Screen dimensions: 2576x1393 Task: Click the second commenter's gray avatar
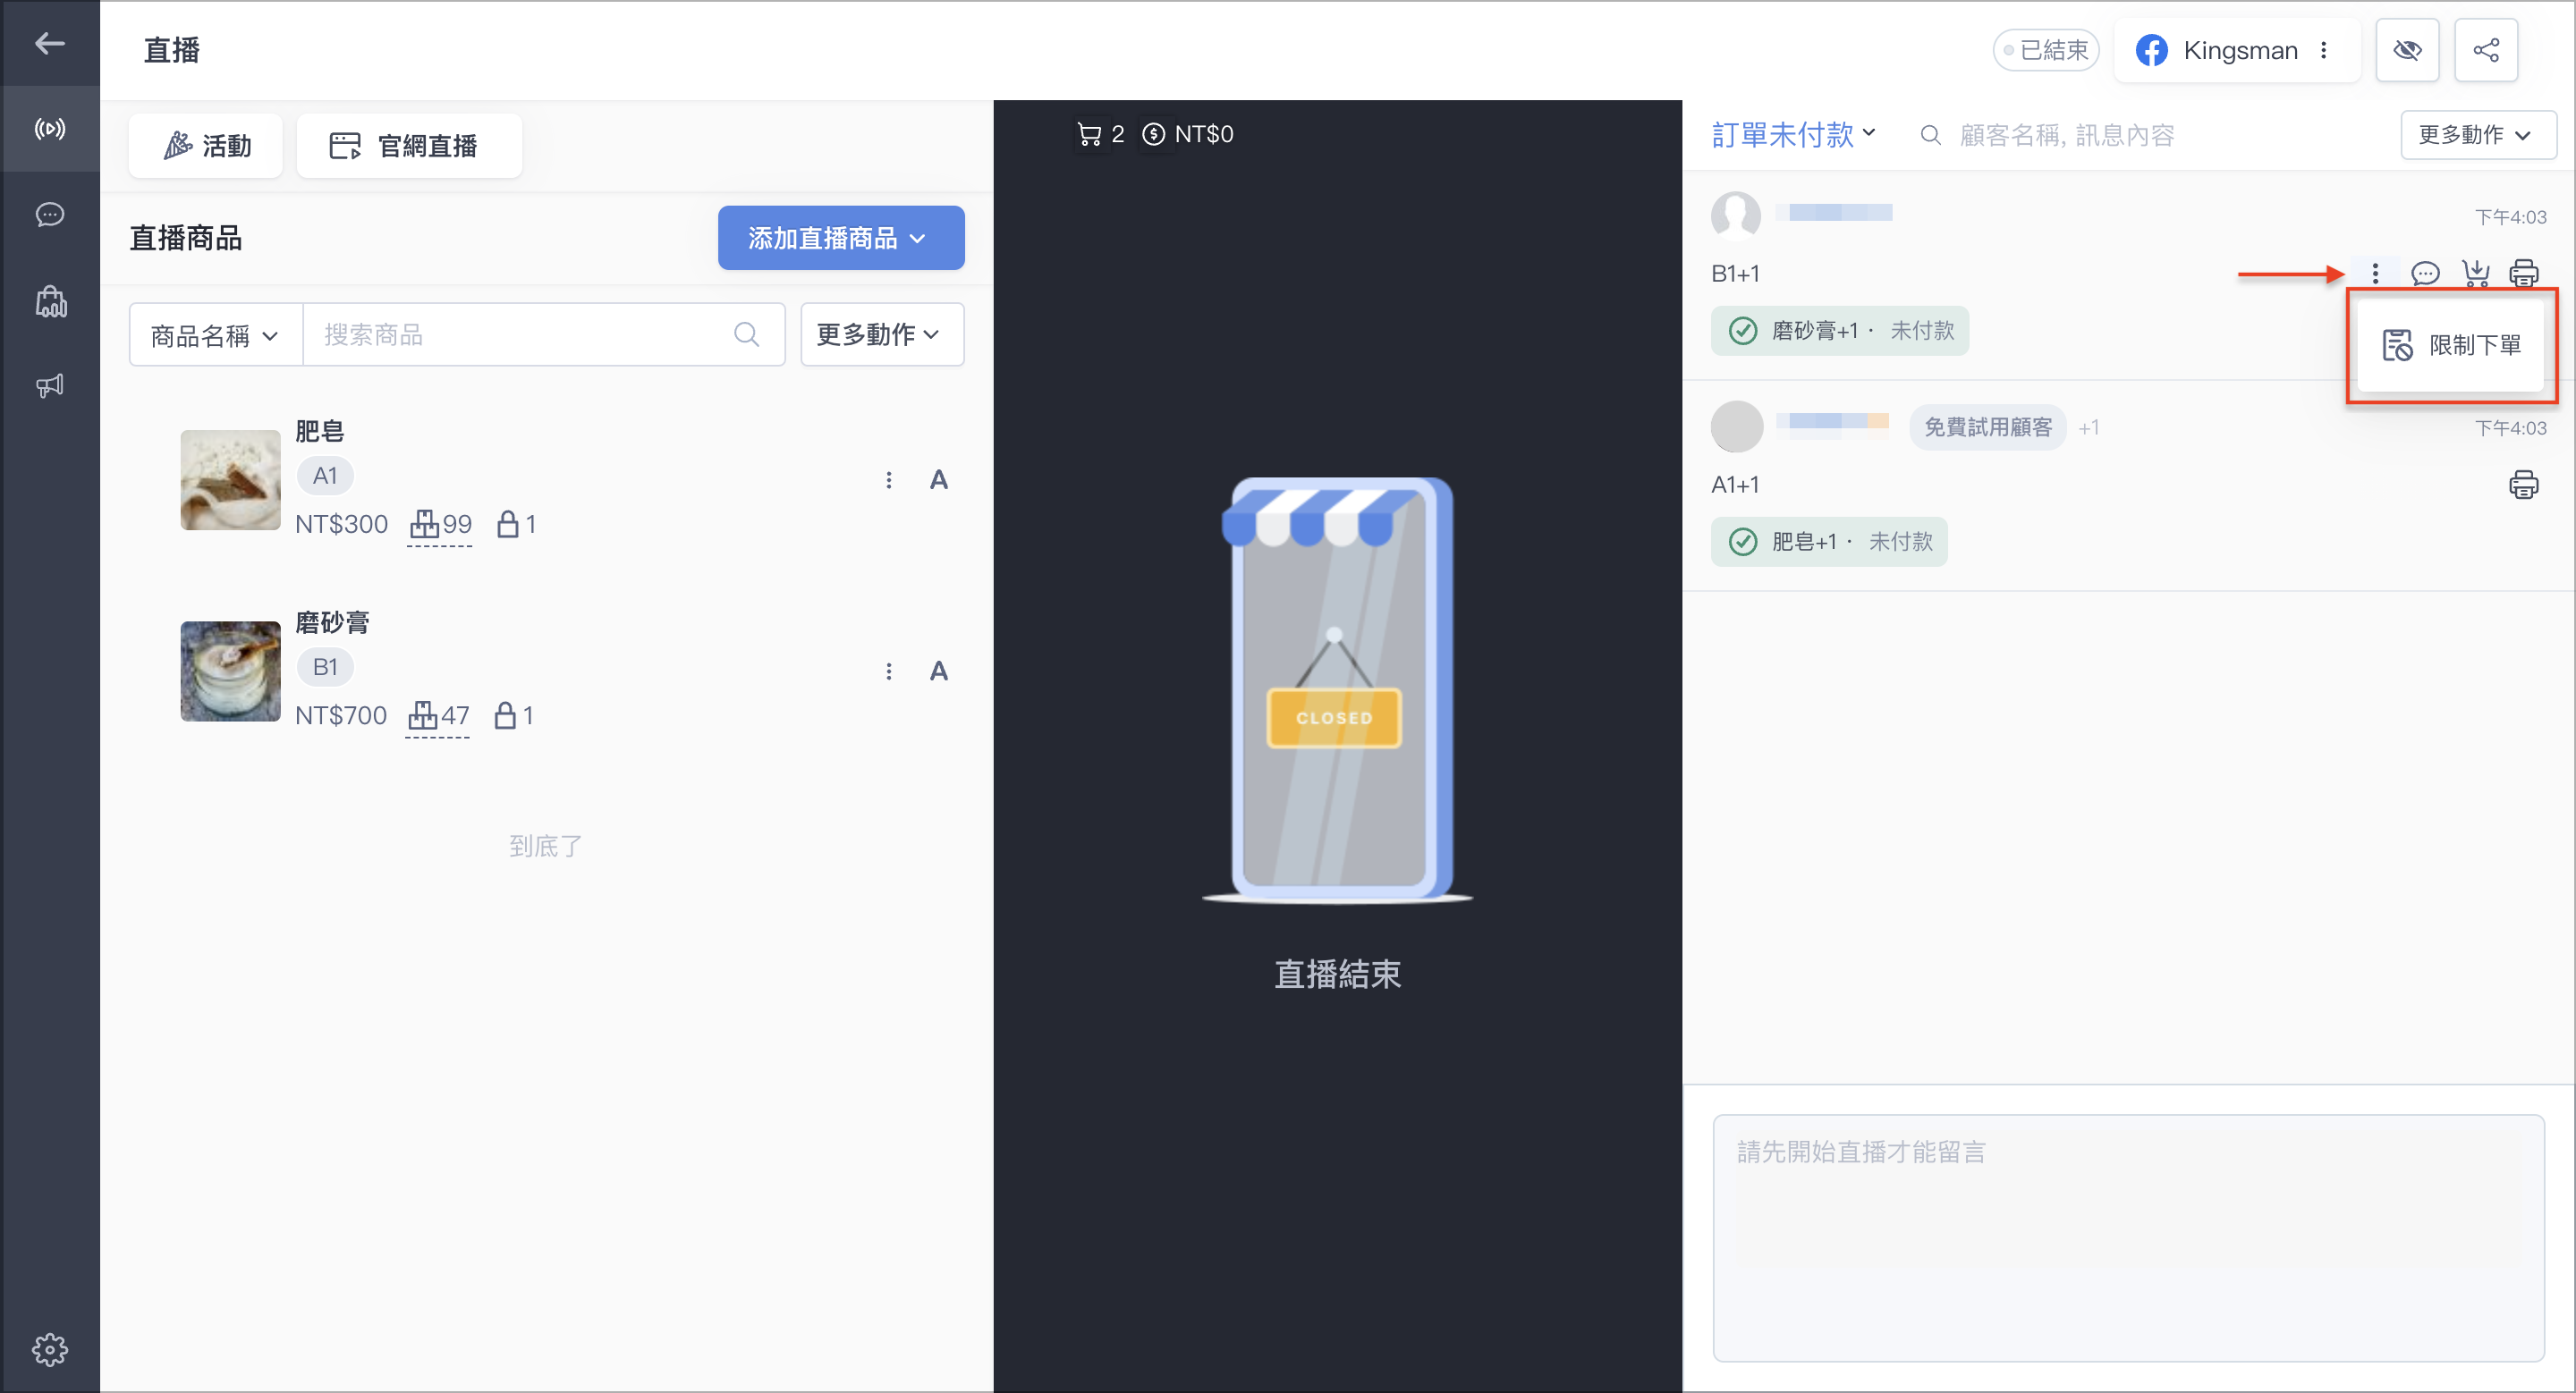(x=1736, y=426)
